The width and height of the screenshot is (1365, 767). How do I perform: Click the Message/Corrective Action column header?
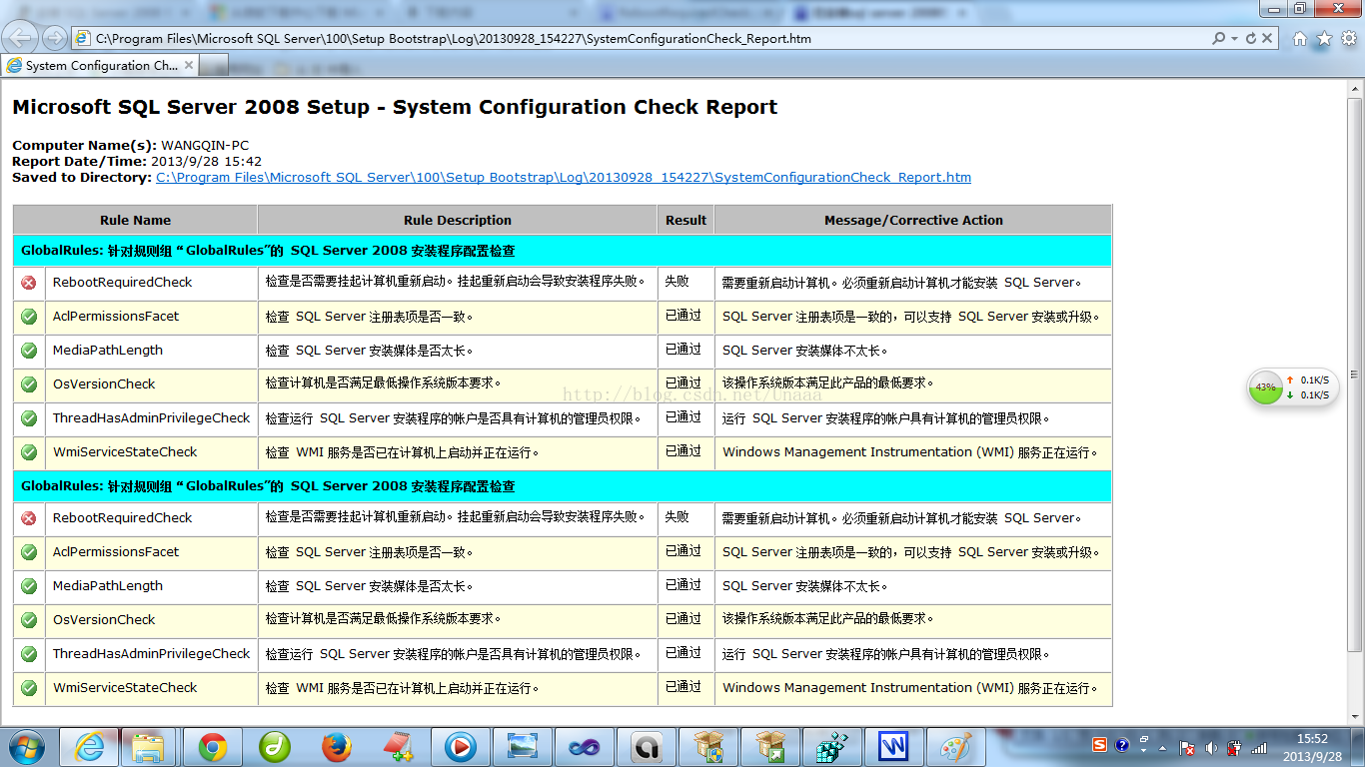click(913, 220)
